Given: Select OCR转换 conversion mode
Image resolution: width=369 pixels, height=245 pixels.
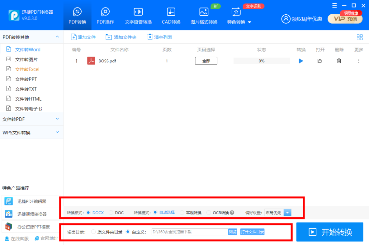Looking at the screenshot, I should click(209, 213).
